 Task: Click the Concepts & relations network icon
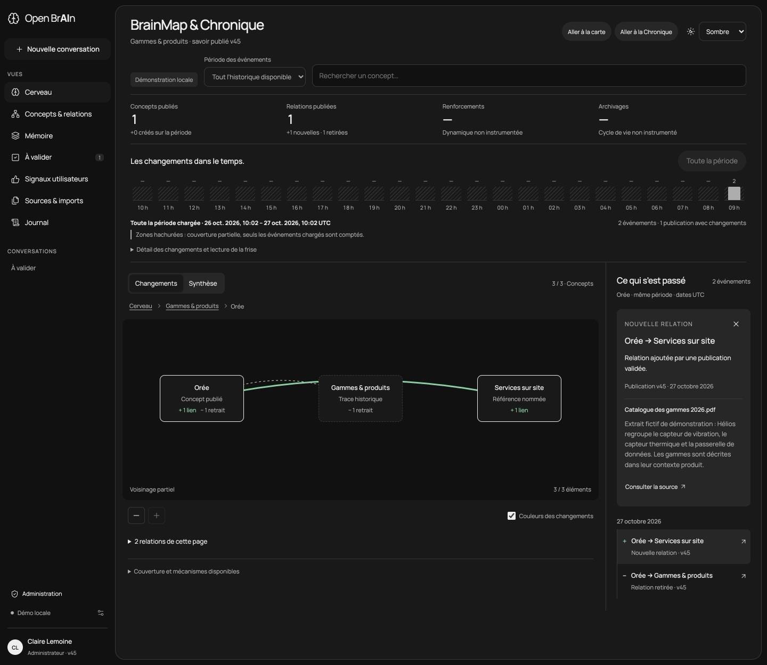tap(15, 114)
